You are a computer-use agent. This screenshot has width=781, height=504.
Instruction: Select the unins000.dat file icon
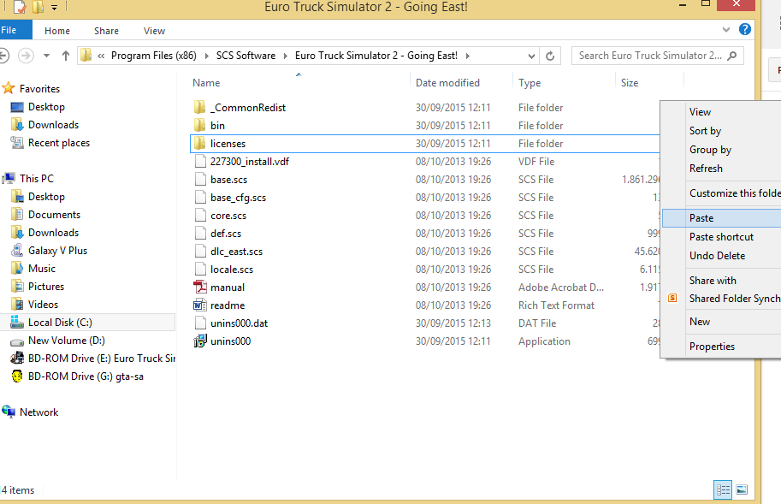point(199,323)
